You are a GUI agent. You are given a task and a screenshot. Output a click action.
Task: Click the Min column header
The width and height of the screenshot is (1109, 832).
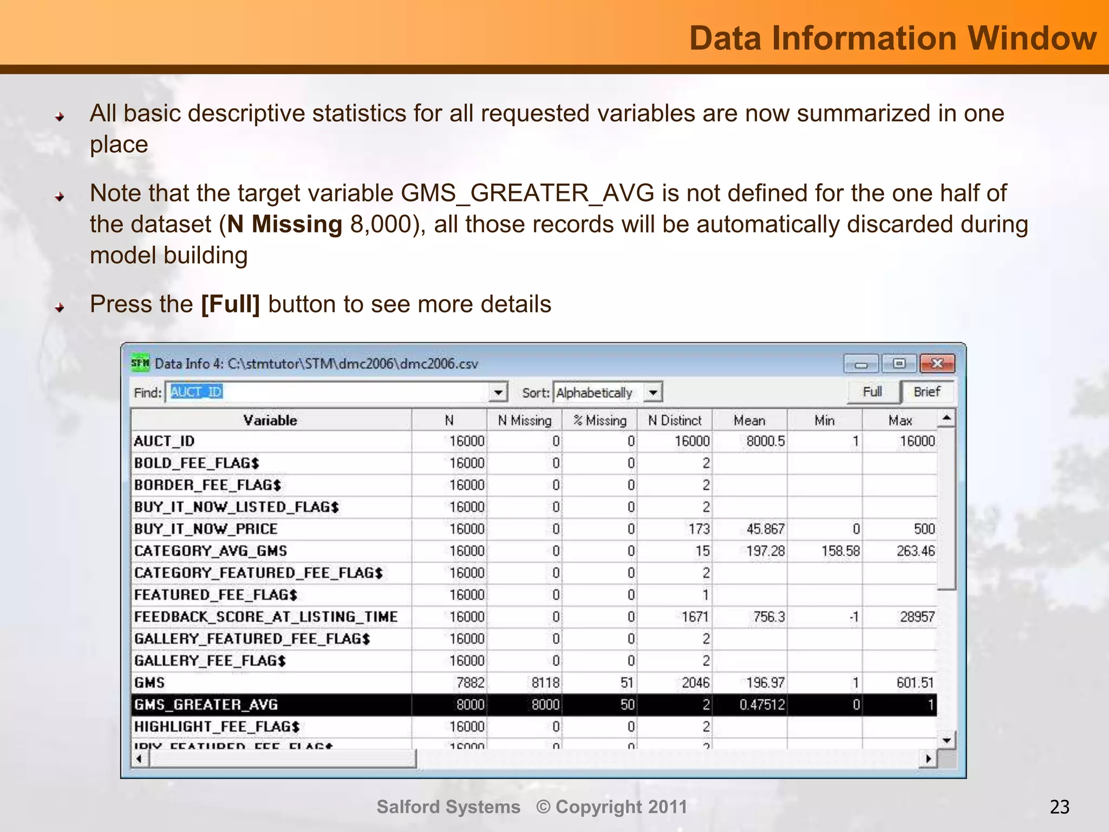coord(825,420)
